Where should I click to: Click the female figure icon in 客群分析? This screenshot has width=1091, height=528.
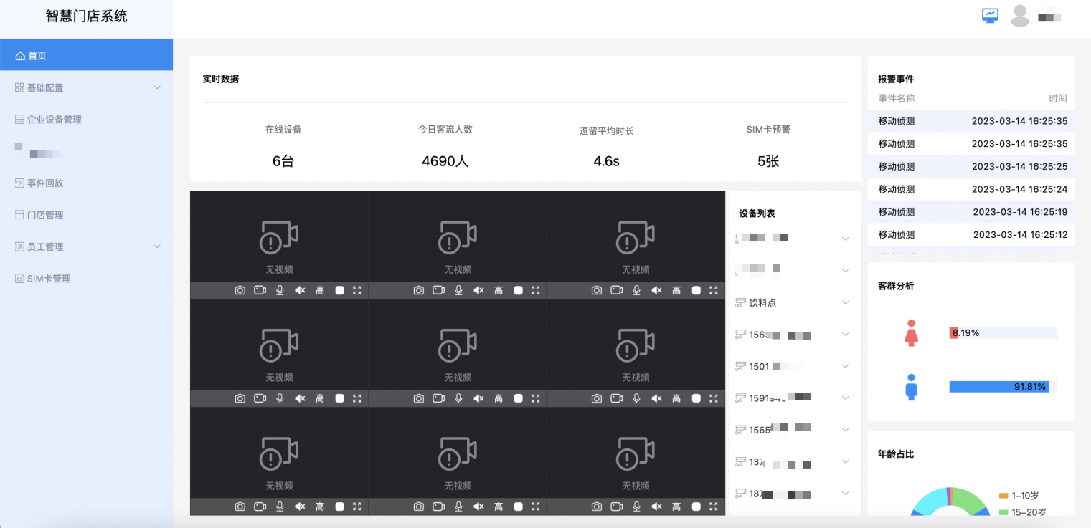point(911,333)
